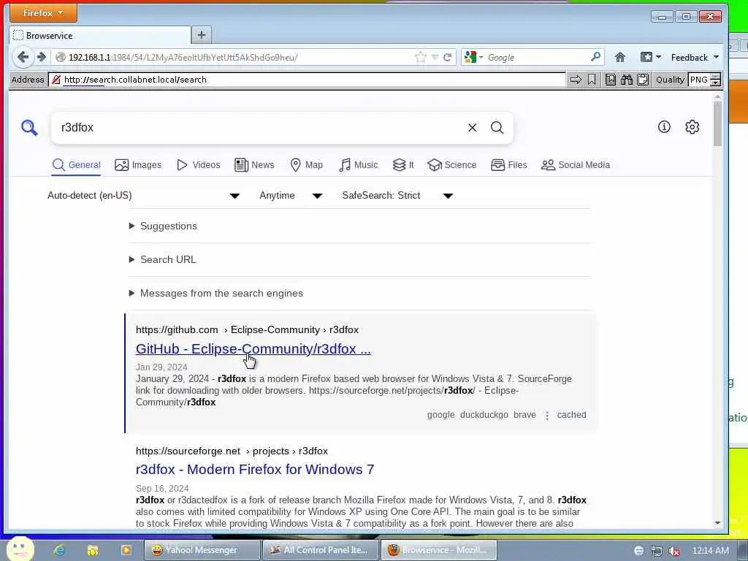Open a new tab with the plus button
Screen dimensions: 748x561
coord(202,35)
